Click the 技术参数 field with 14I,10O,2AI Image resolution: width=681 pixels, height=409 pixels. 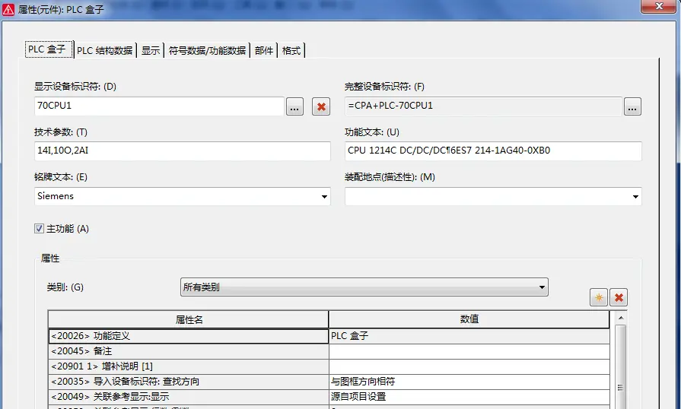click(x=183, y=151)
